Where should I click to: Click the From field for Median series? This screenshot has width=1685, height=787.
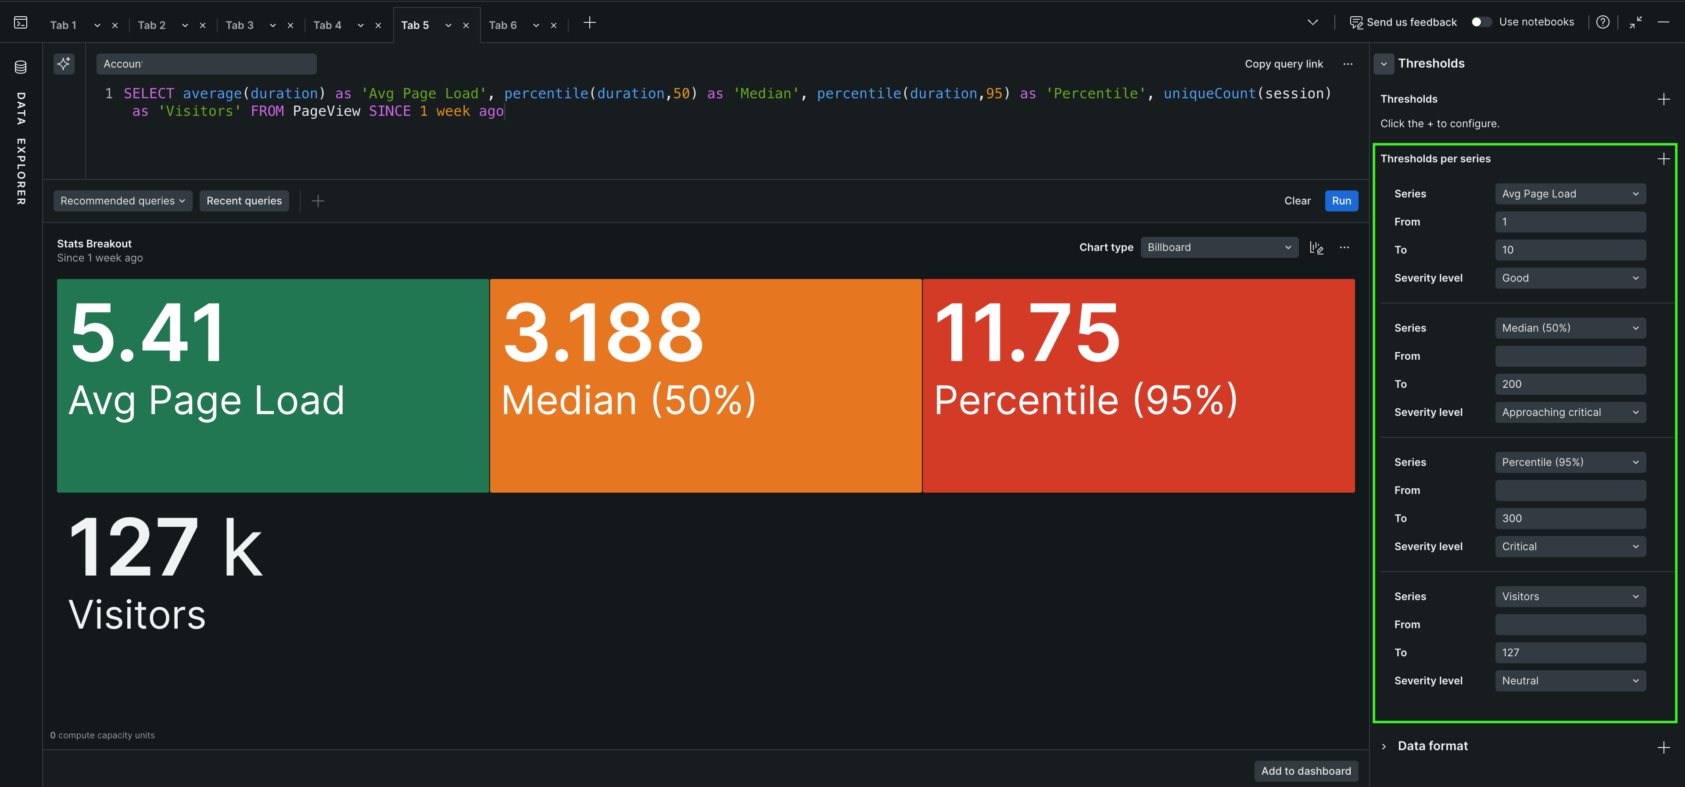point(1569,356)
